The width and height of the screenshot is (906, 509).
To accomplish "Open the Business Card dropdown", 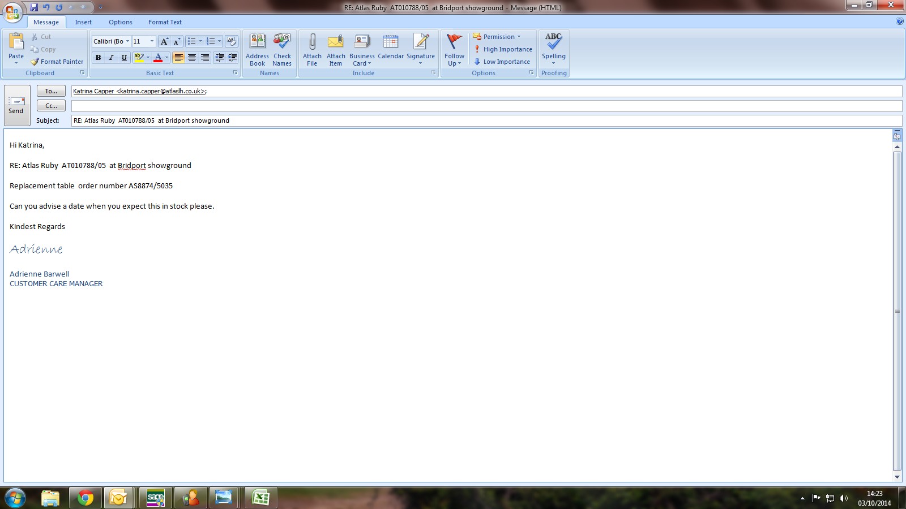I will (362, 50).
